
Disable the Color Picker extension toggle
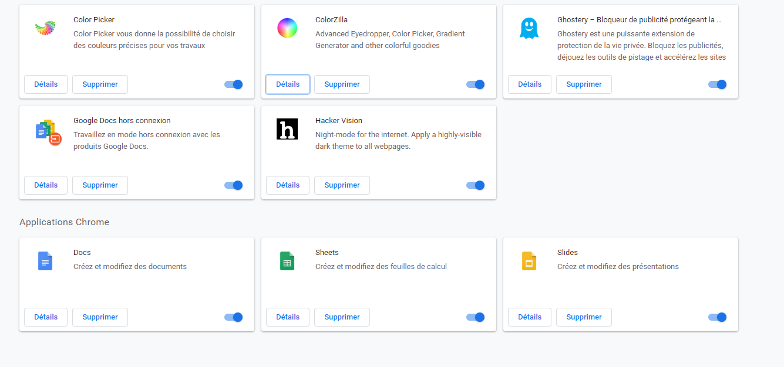(x=234, y=84)
